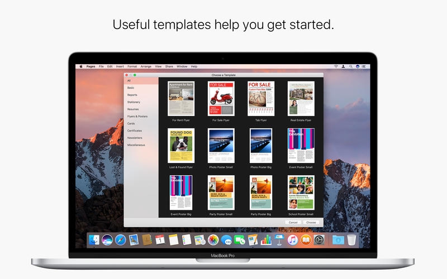Click the Choose button
Image resolution: width=447 pixels, height=279 pixels.
pyautogui.click(x=311, y=222)
